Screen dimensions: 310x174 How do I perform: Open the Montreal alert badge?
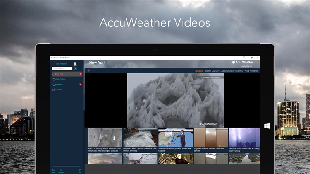(x=80, y=84)
